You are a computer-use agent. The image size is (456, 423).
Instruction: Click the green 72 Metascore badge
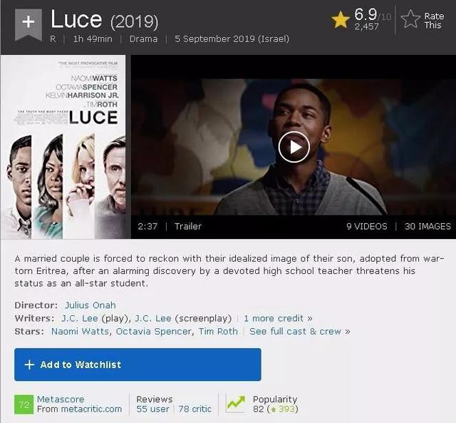[24, 404]
